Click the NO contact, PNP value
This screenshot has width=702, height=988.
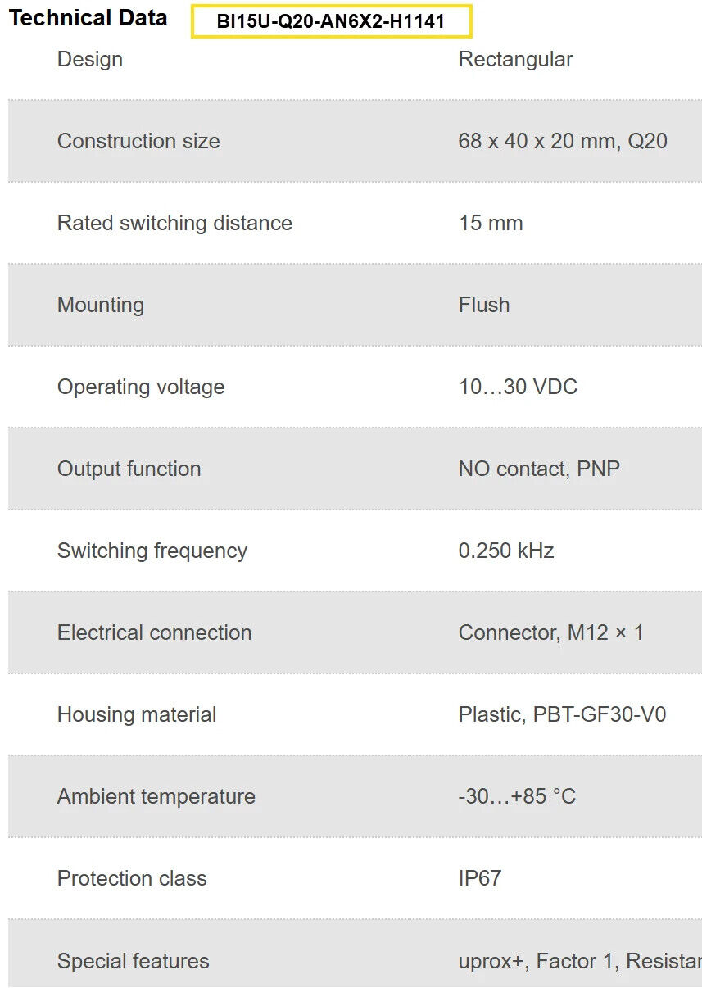539,469
